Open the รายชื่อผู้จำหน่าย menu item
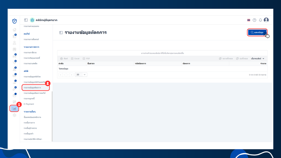The height and width of the screenshot is (158, 281). tap(30, 128)
